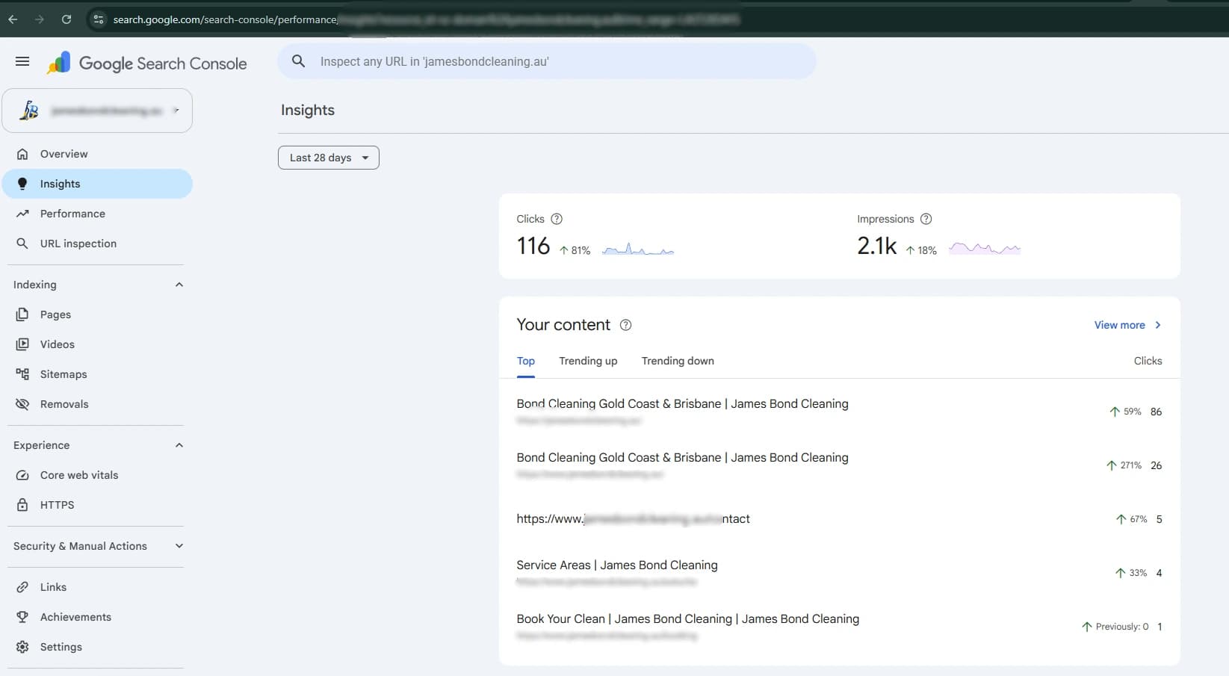1229x676 pixels.
Task: Click the Removals crossed-eye icon
Action: 22,404
